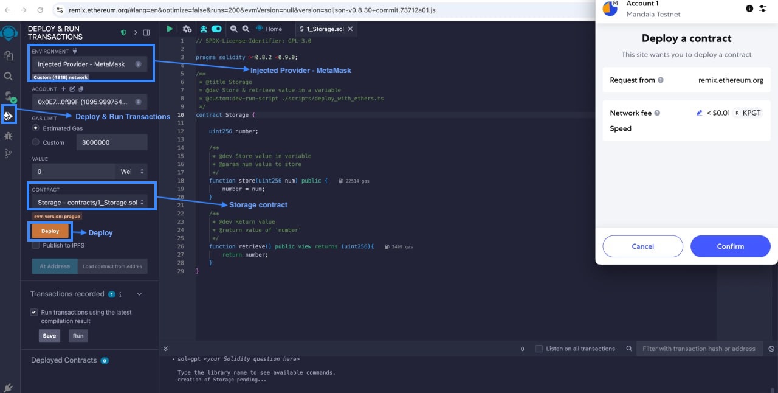Viewport: 778px width, 393px height.
Task: Click the Save transactions button
Action: tap(49, 336)
